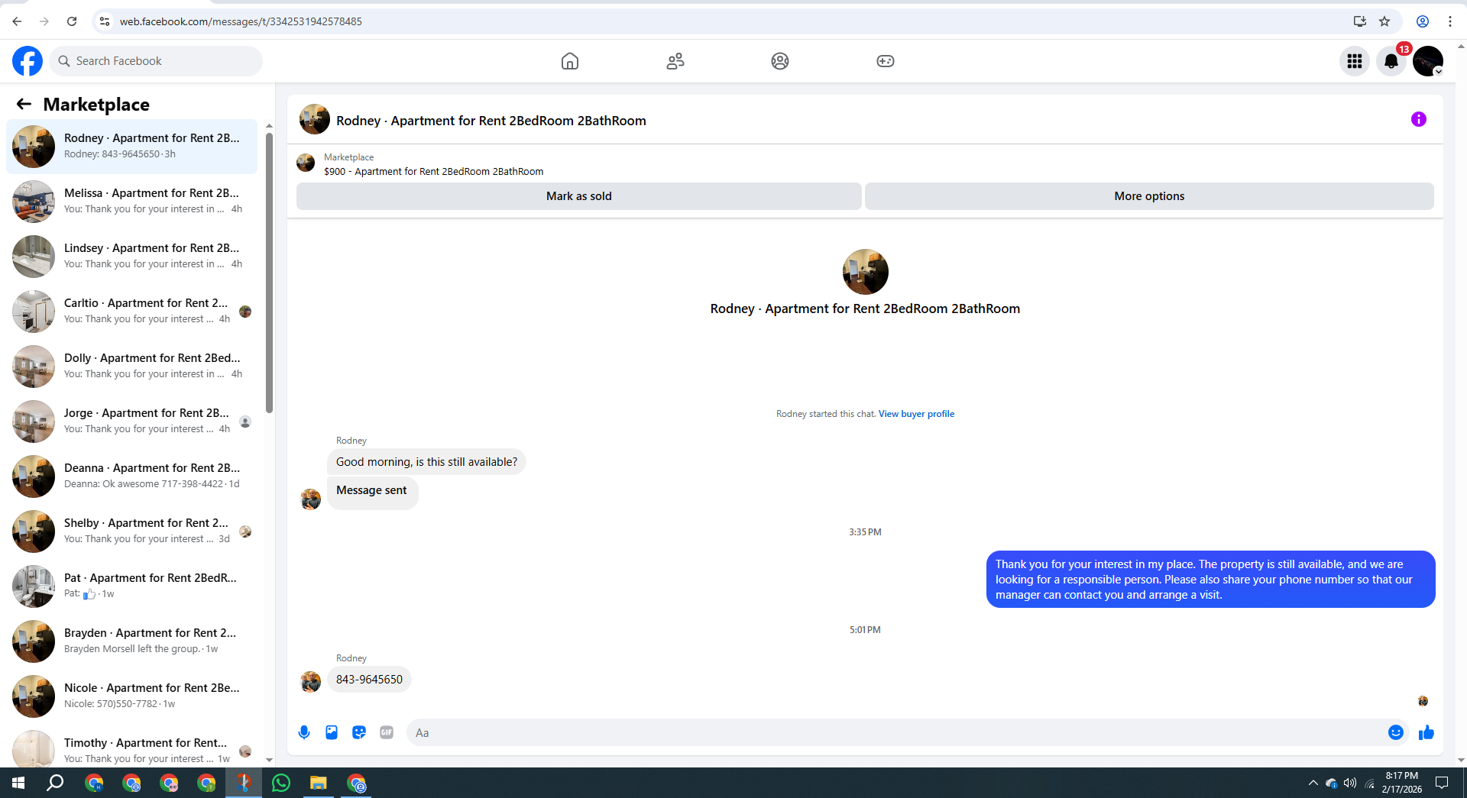Send a voice clip with microphone icon
Image resolution: width=1467 pixels, height=798 pixels.
[x=304, y=732]
